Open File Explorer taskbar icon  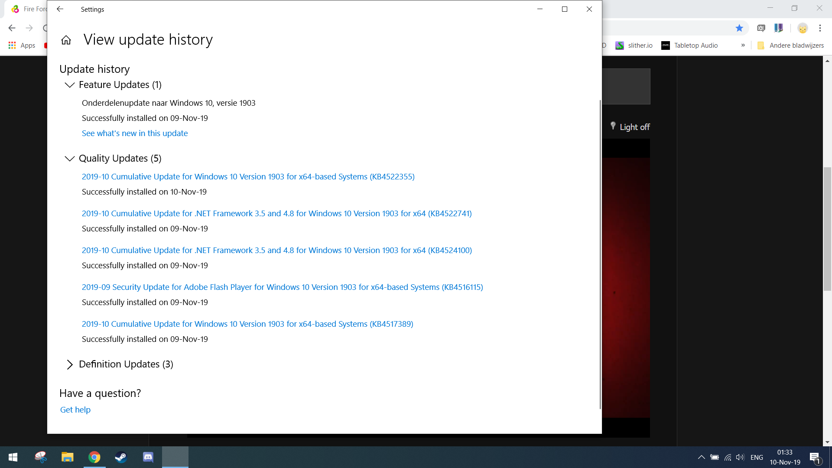(67, 457)
